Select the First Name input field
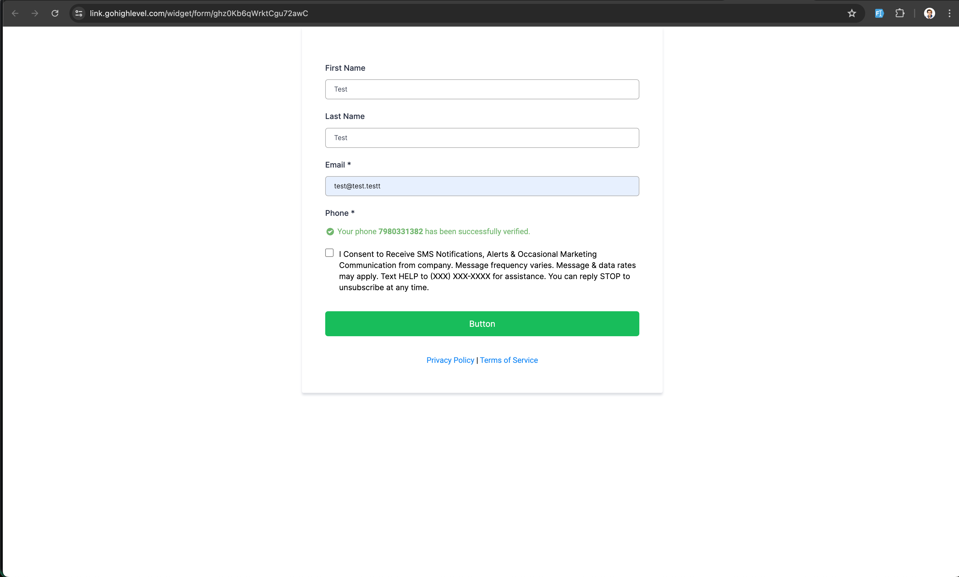The height and width of the screenshot is (577, 959). pyautogui.click(x=481, y=89)
